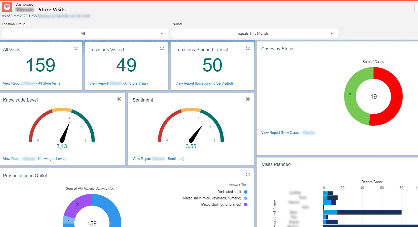Click the red Dashboard app icon
This screenshot has width=418, height=227.
[x=7, y=7]
